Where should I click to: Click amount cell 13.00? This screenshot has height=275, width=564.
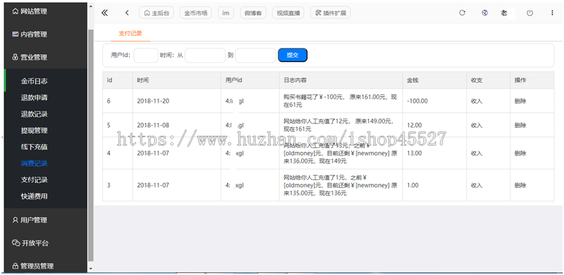click(x=414, y=154)
